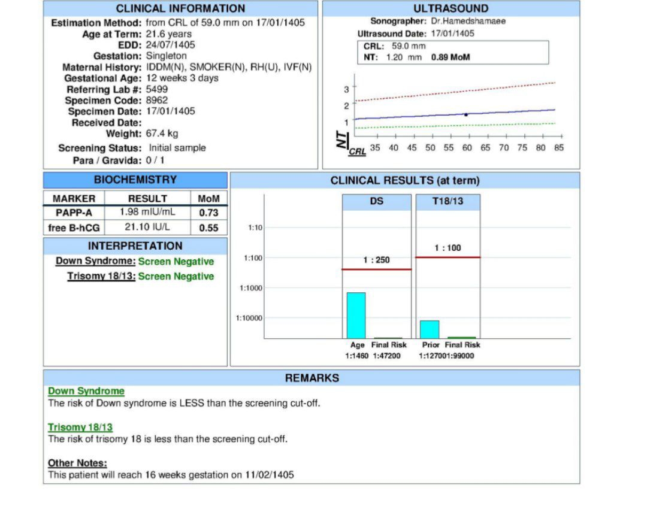Click the CRL value 59.0 mm in ultrasound box

(409, 46)
